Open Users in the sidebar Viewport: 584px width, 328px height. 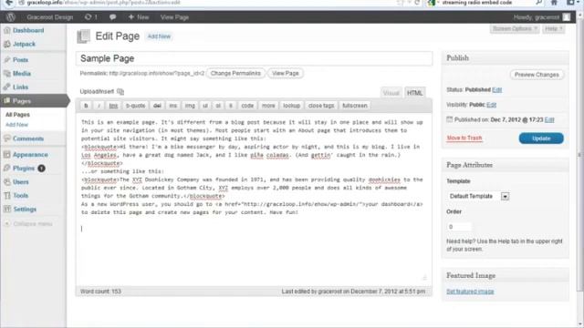coord(20,182)
